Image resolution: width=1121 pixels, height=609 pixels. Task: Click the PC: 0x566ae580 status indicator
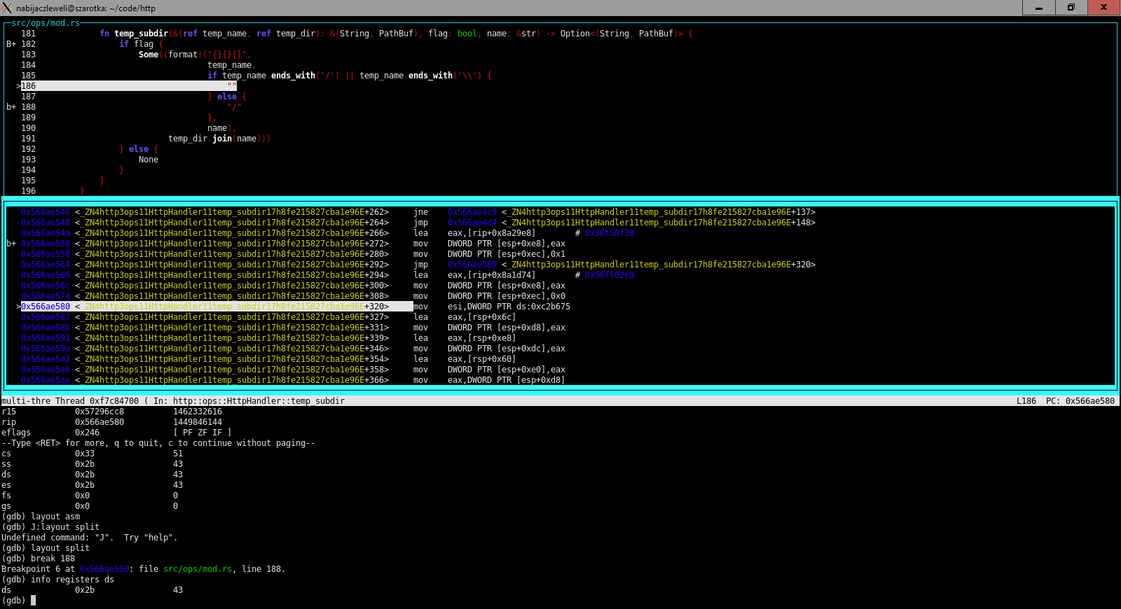click(x=1080, y=401)
